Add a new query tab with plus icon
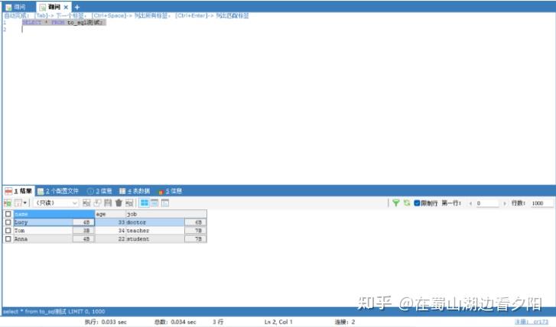 (x=77, y=7)
